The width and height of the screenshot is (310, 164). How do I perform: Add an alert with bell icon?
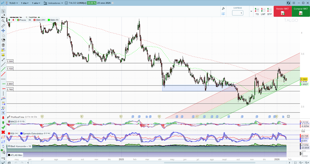tap(3, 55)
